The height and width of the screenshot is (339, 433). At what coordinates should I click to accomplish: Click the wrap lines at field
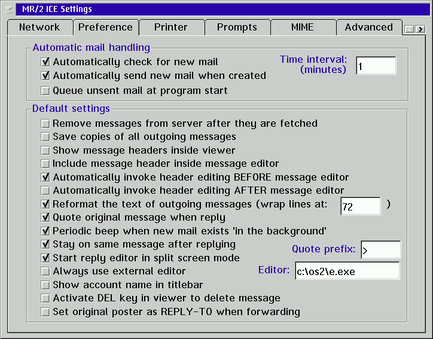361,206
